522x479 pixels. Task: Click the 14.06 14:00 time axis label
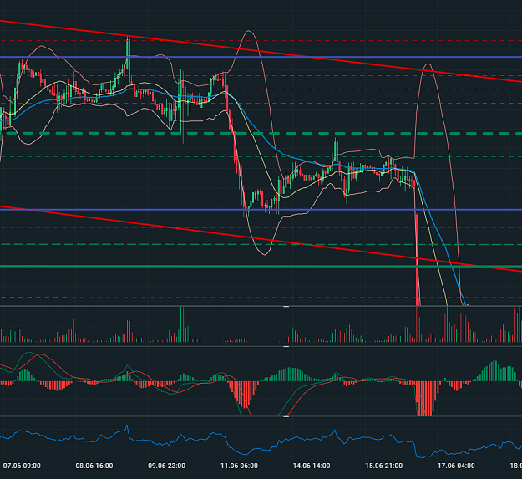point(312,466)
